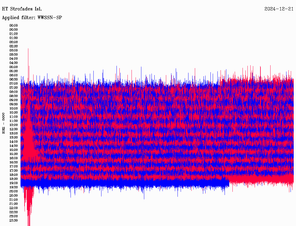
Task: Select the 05:30 time label
Action: click(14, 71)
